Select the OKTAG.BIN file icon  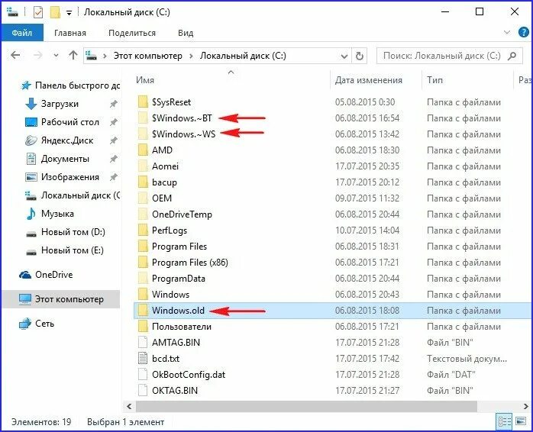tap(143, 391)
